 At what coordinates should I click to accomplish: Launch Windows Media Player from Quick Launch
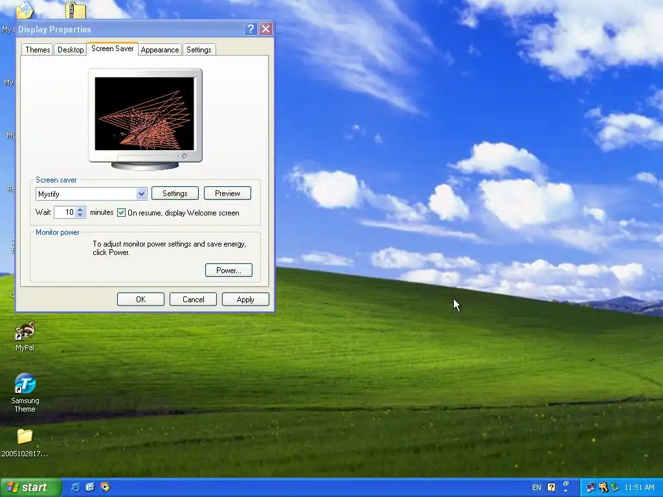click(x=105, y=487)
